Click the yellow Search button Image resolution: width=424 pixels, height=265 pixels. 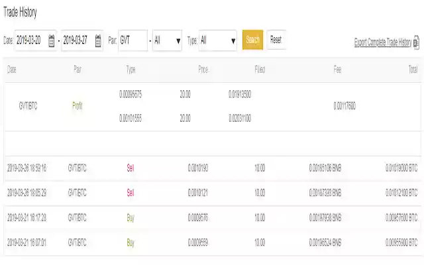[252, 40]
